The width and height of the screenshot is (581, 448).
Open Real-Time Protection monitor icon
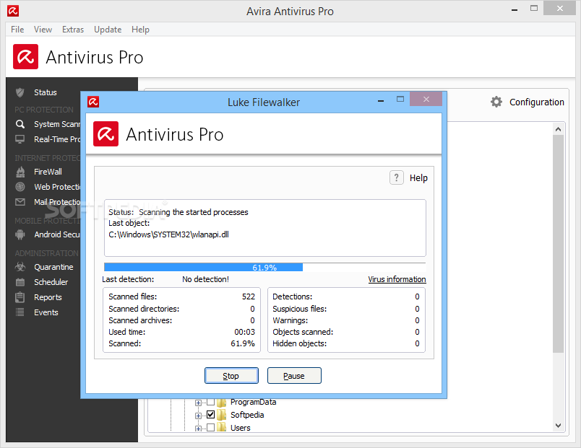pos(20,139)
